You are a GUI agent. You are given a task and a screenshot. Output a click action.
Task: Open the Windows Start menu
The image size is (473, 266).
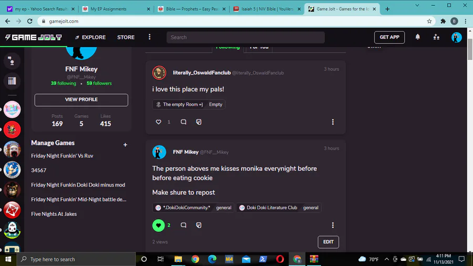(x=8, y=259)
